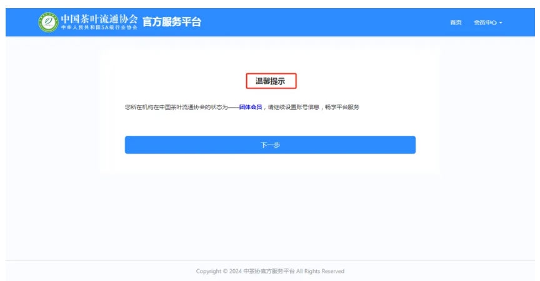The height and width of the screenshot is (281, 540).
Task: Click the green tea leaf logo icon
Action: (47, 22)
